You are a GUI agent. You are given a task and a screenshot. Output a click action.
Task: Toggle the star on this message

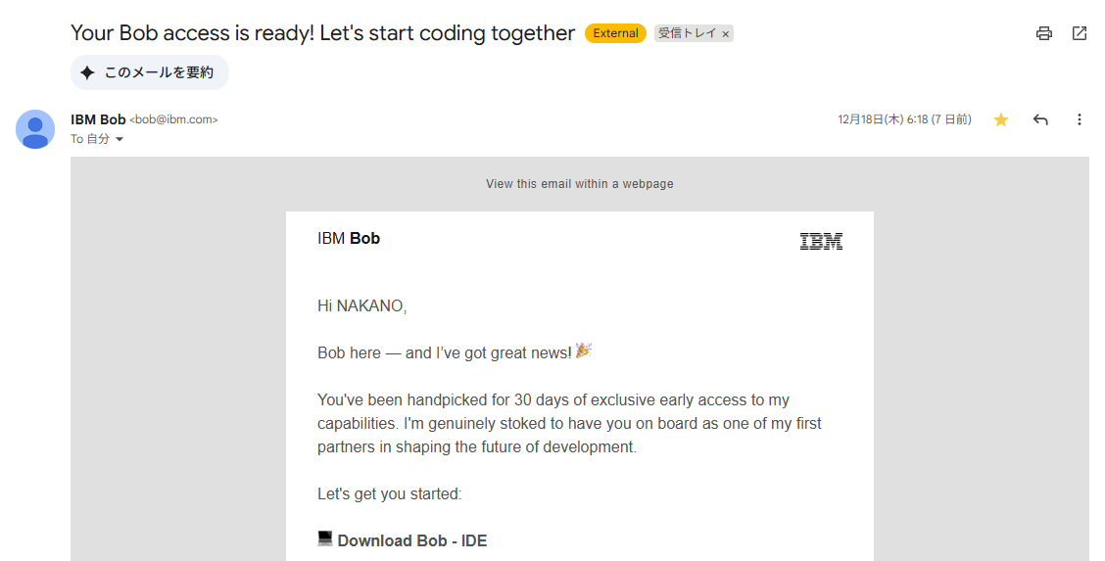coord(1001,119)
